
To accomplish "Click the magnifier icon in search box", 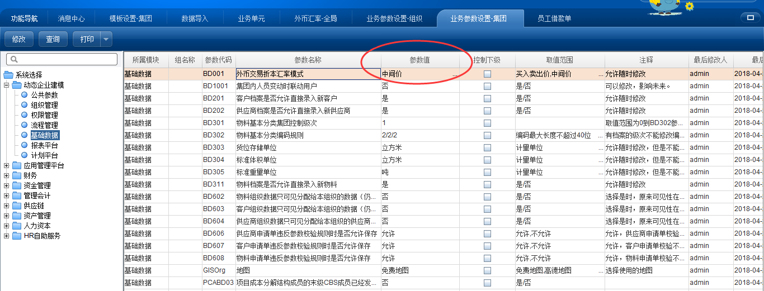I will [15, 59].
